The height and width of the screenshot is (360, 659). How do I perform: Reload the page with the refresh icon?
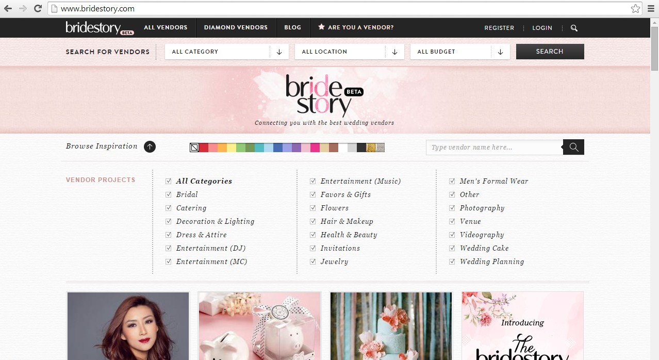(38, 8)
